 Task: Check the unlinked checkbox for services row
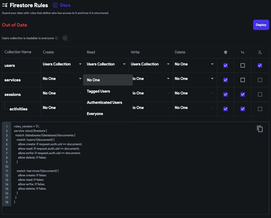(x=243, y=80)
